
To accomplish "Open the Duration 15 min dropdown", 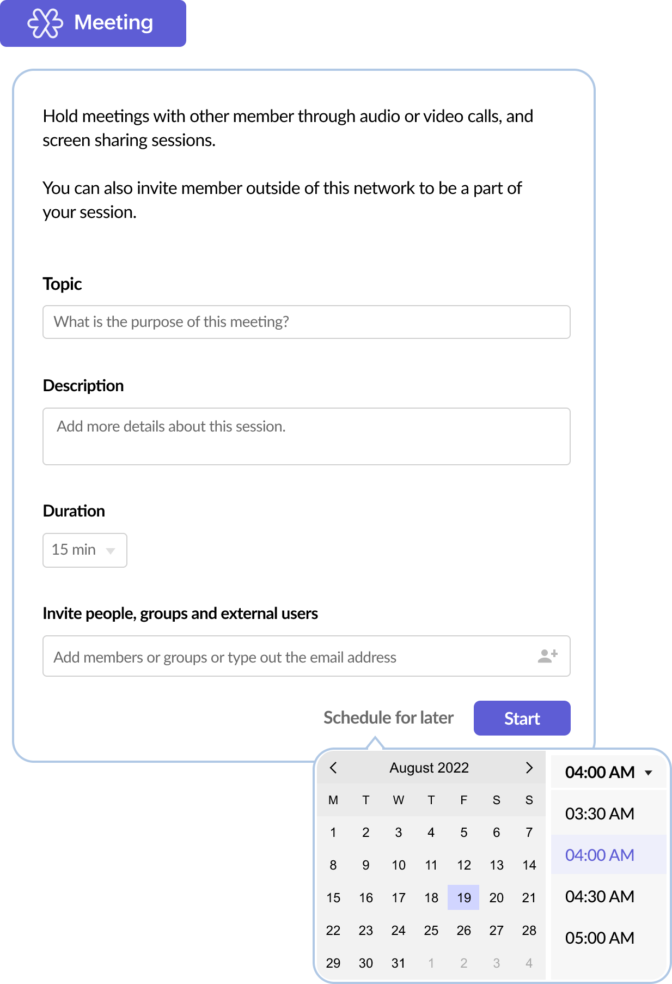I will click(85, 550).
